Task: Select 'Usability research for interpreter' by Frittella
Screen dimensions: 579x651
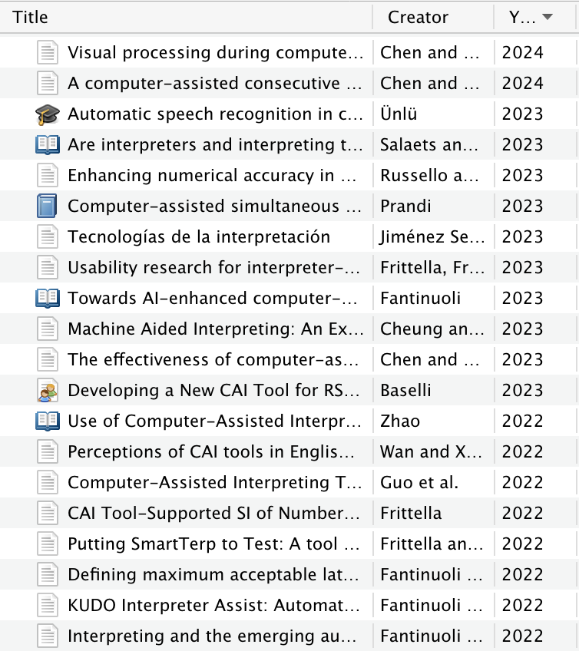Action: click(289, 268)
